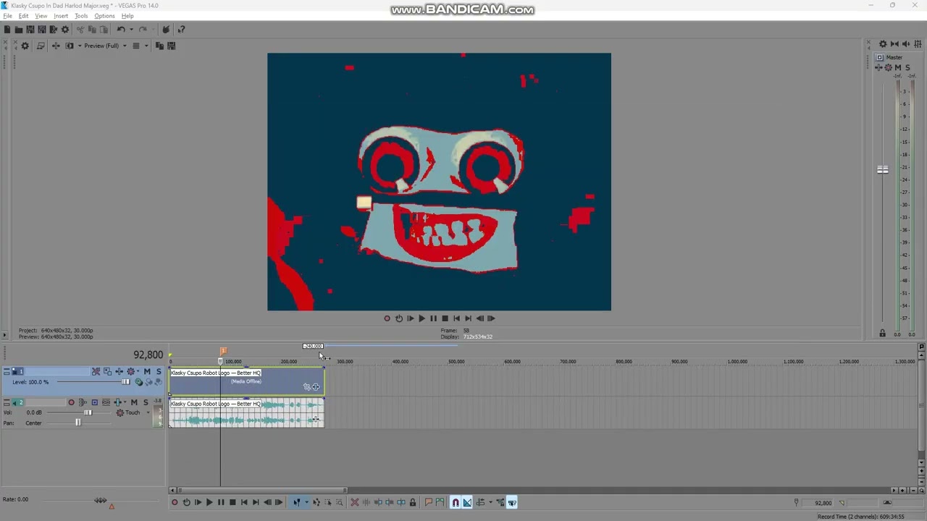Solo video track 1

tap(159, 372)
